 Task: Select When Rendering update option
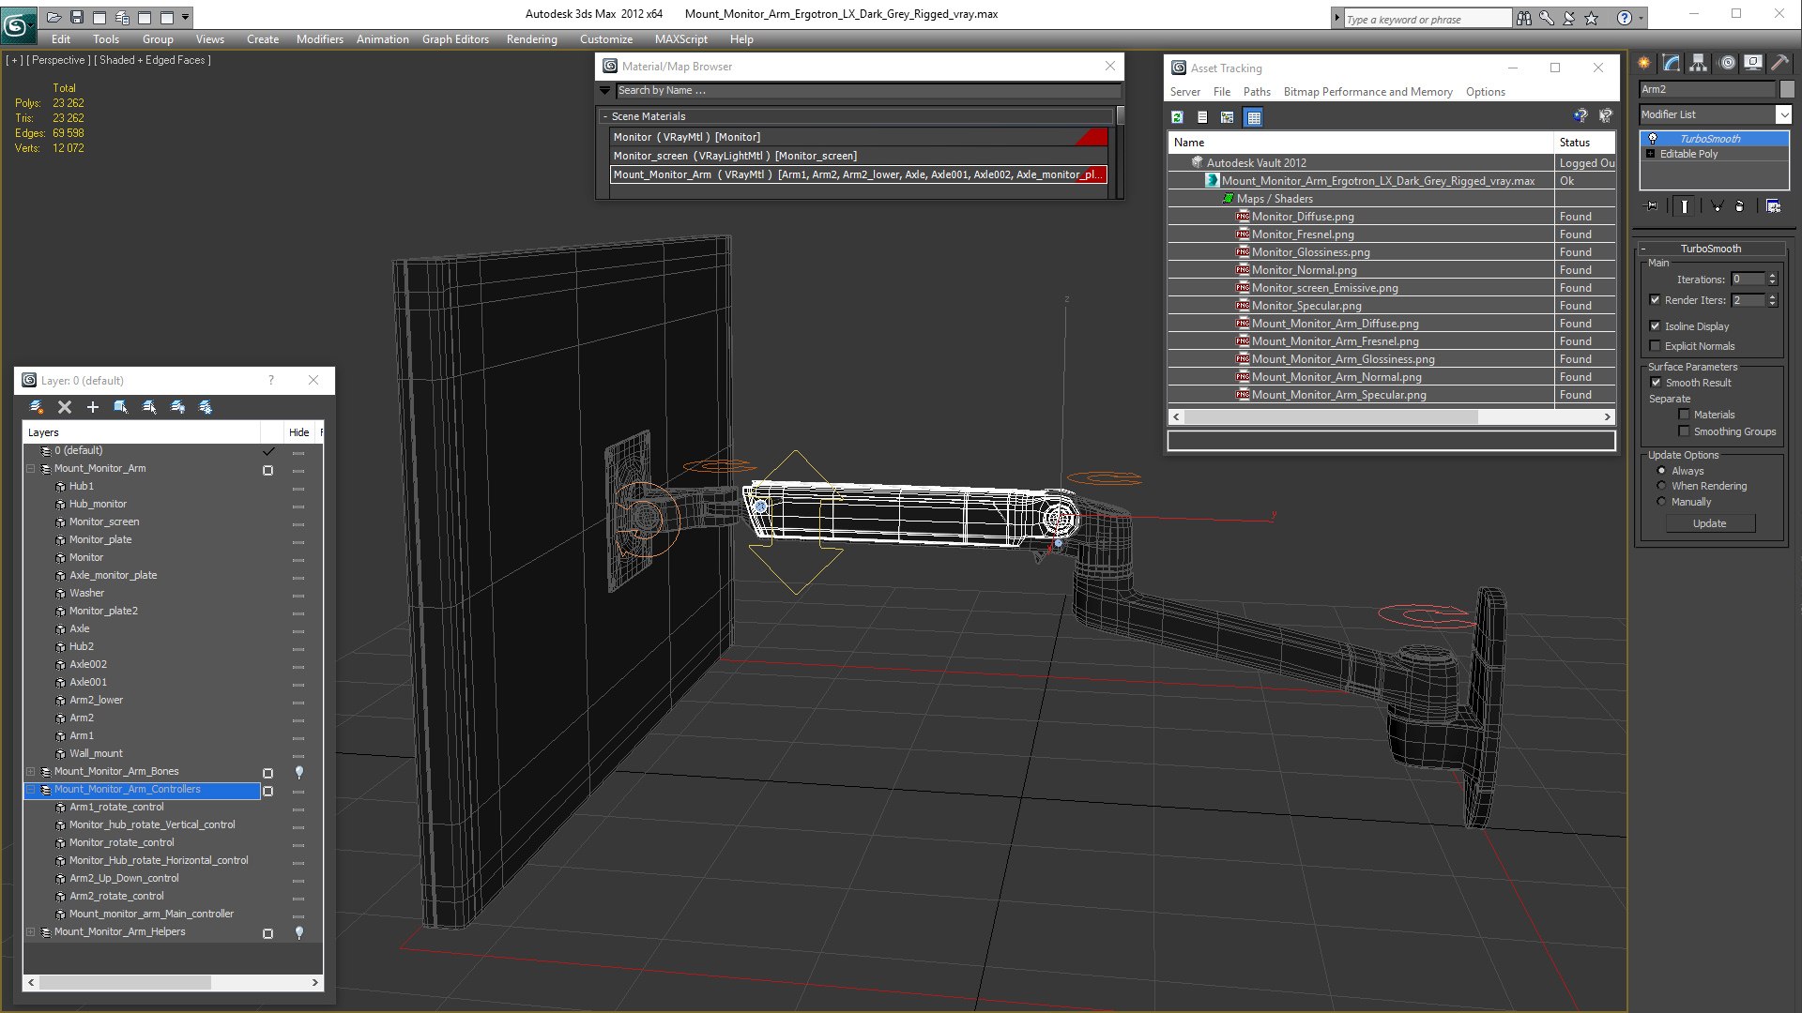(x=1662, y=486)
